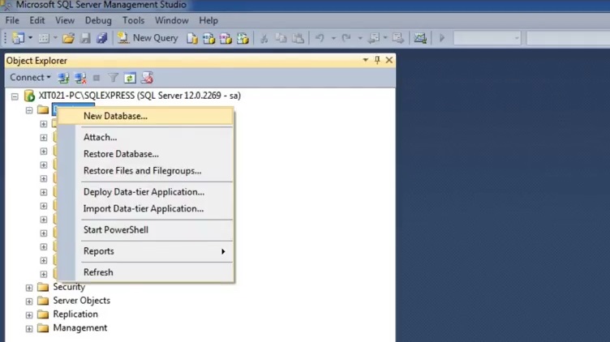Open the Object Explorer Window Position dropdown
The width and height of the screenshot is (610, 342).
(365, 60)
